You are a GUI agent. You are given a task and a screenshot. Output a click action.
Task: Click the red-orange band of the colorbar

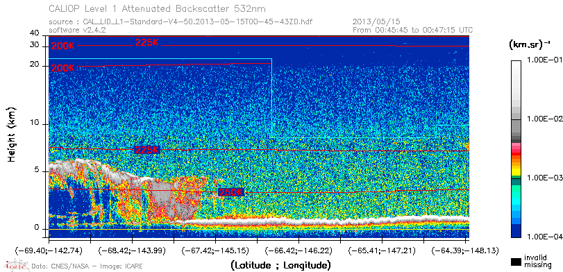pyautogui.click(x=516, y=157)
